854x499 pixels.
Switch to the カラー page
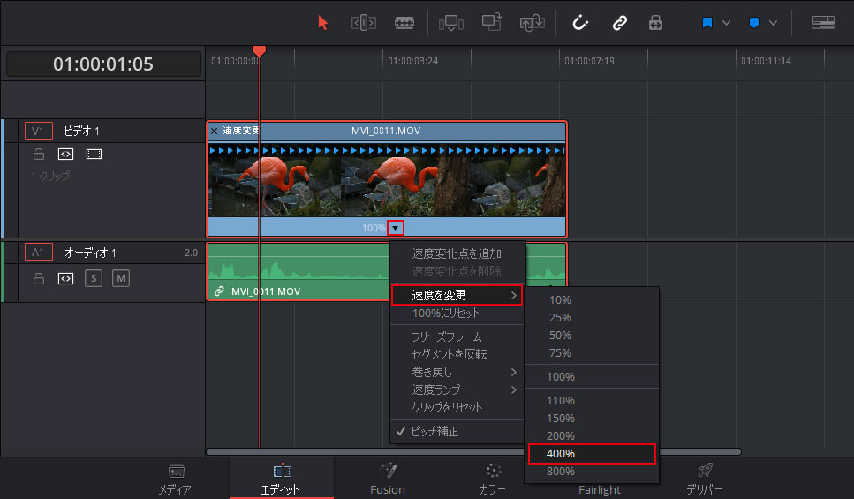click(493, 479)
